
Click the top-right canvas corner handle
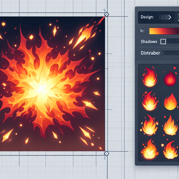point(106,15)
